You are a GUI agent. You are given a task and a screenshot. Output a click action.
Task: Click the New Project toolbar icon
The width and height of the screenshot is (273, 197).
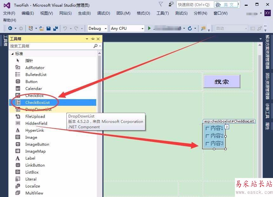(x=31, y=28)
